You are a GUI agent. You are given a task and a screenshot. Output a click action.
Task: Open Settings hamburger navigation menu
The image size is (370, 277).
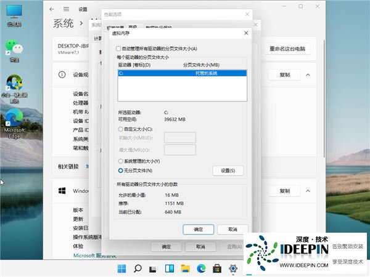click(x=67, y=9)
